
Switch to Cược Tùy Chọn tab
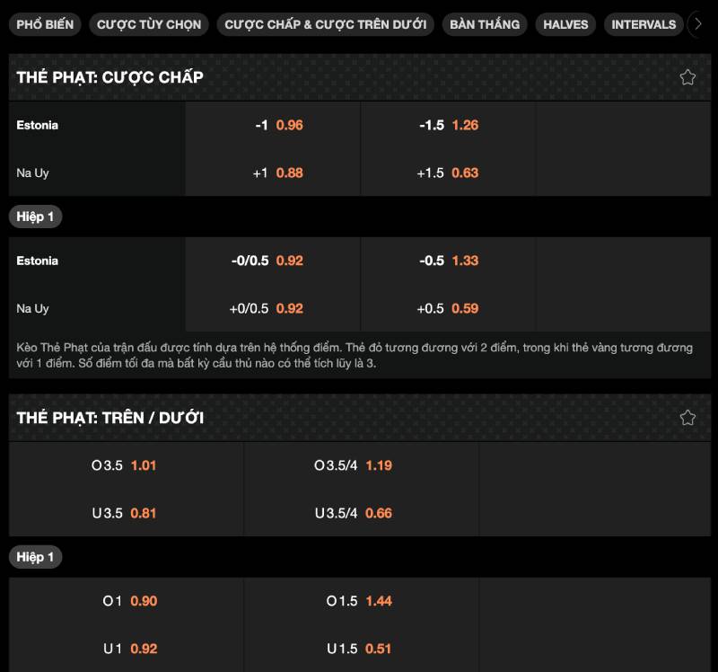click(x=149, y=24)
